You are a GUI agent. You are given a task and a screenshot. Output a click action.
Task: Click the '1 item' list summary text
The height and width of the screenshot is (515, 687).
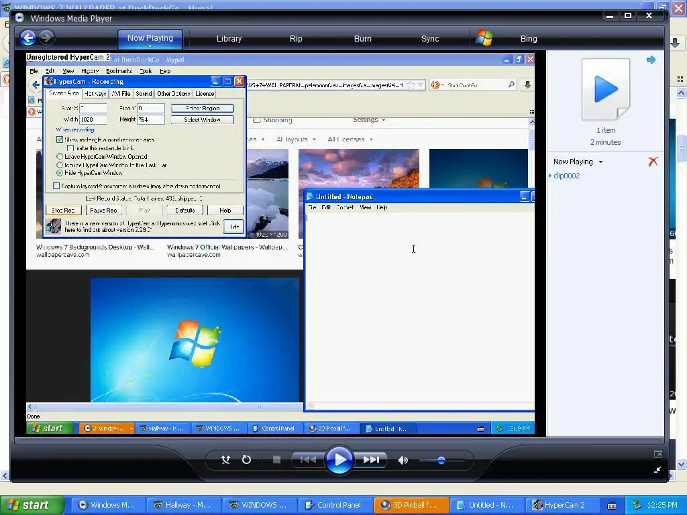pos(606,130)
